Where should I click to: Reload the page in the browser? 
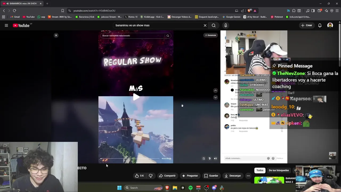14,11
